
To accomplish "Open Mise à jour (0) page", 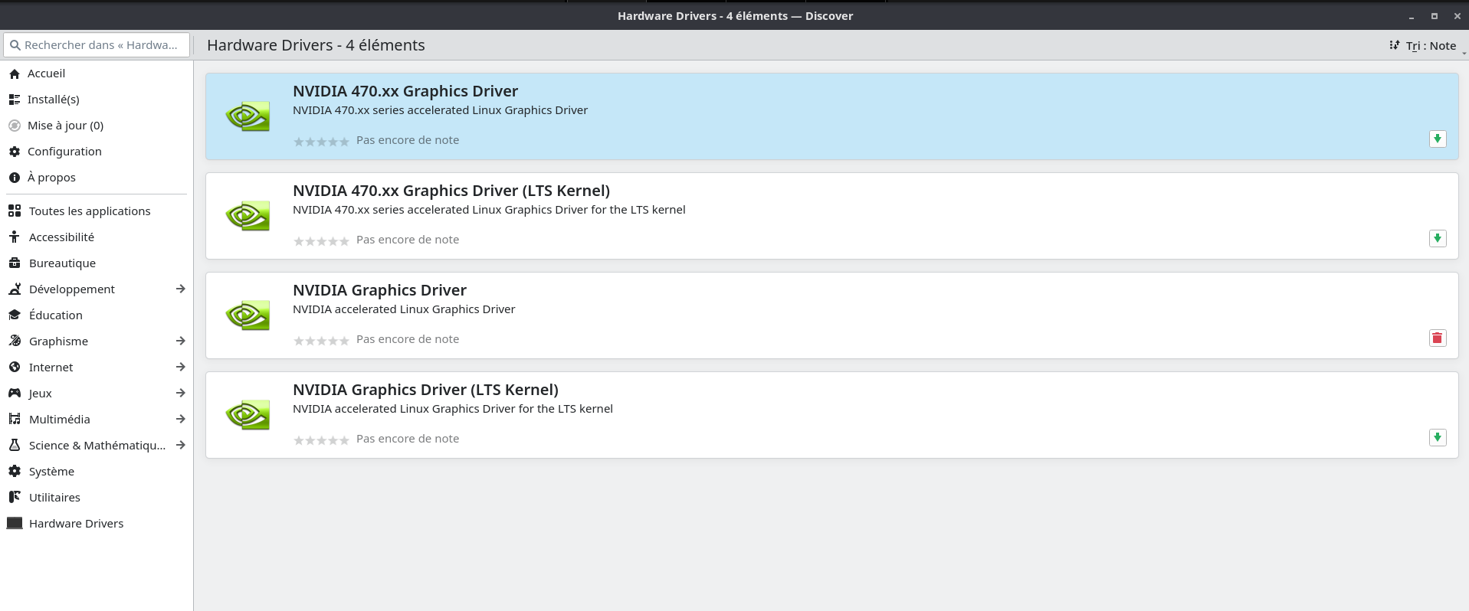I will [97, 126].
